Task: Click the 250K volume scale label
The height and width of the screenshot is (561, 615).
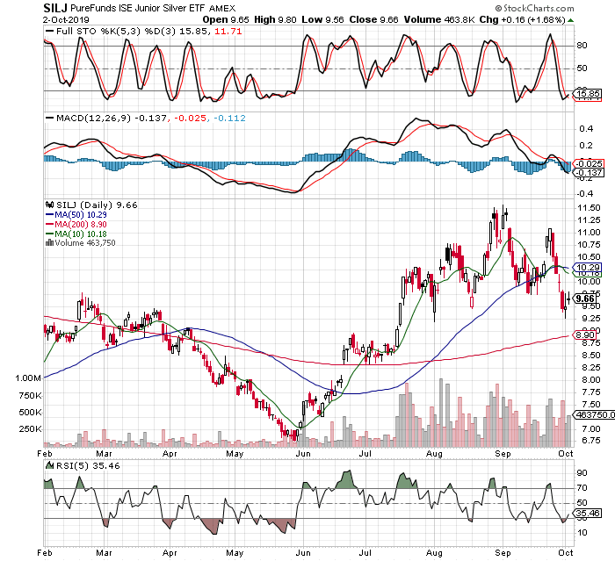Action: point(30,429)
